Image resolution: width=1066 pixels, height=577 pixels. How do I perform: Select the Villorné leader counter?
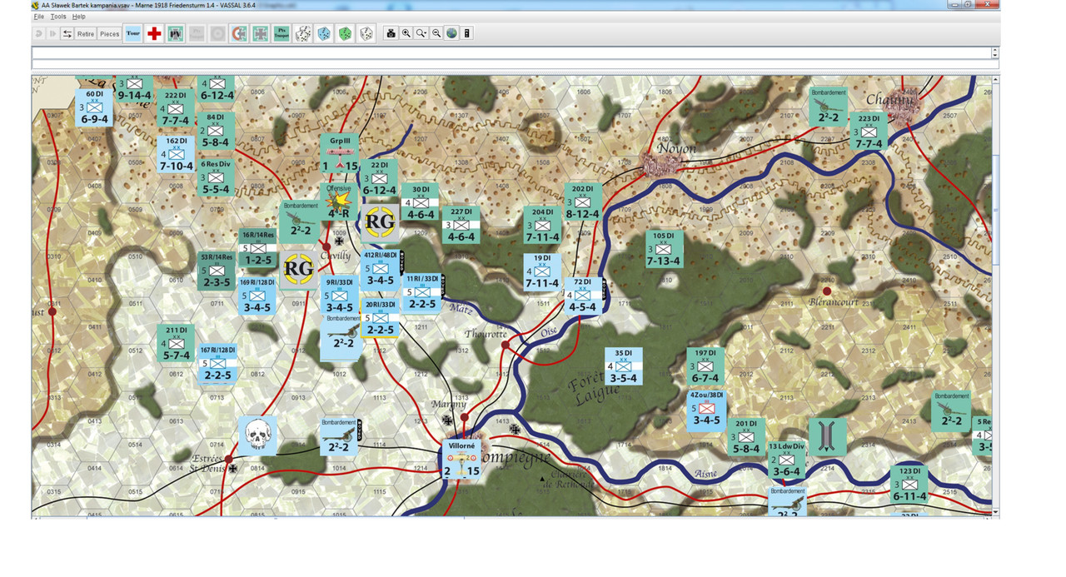[x=461, y=460]
